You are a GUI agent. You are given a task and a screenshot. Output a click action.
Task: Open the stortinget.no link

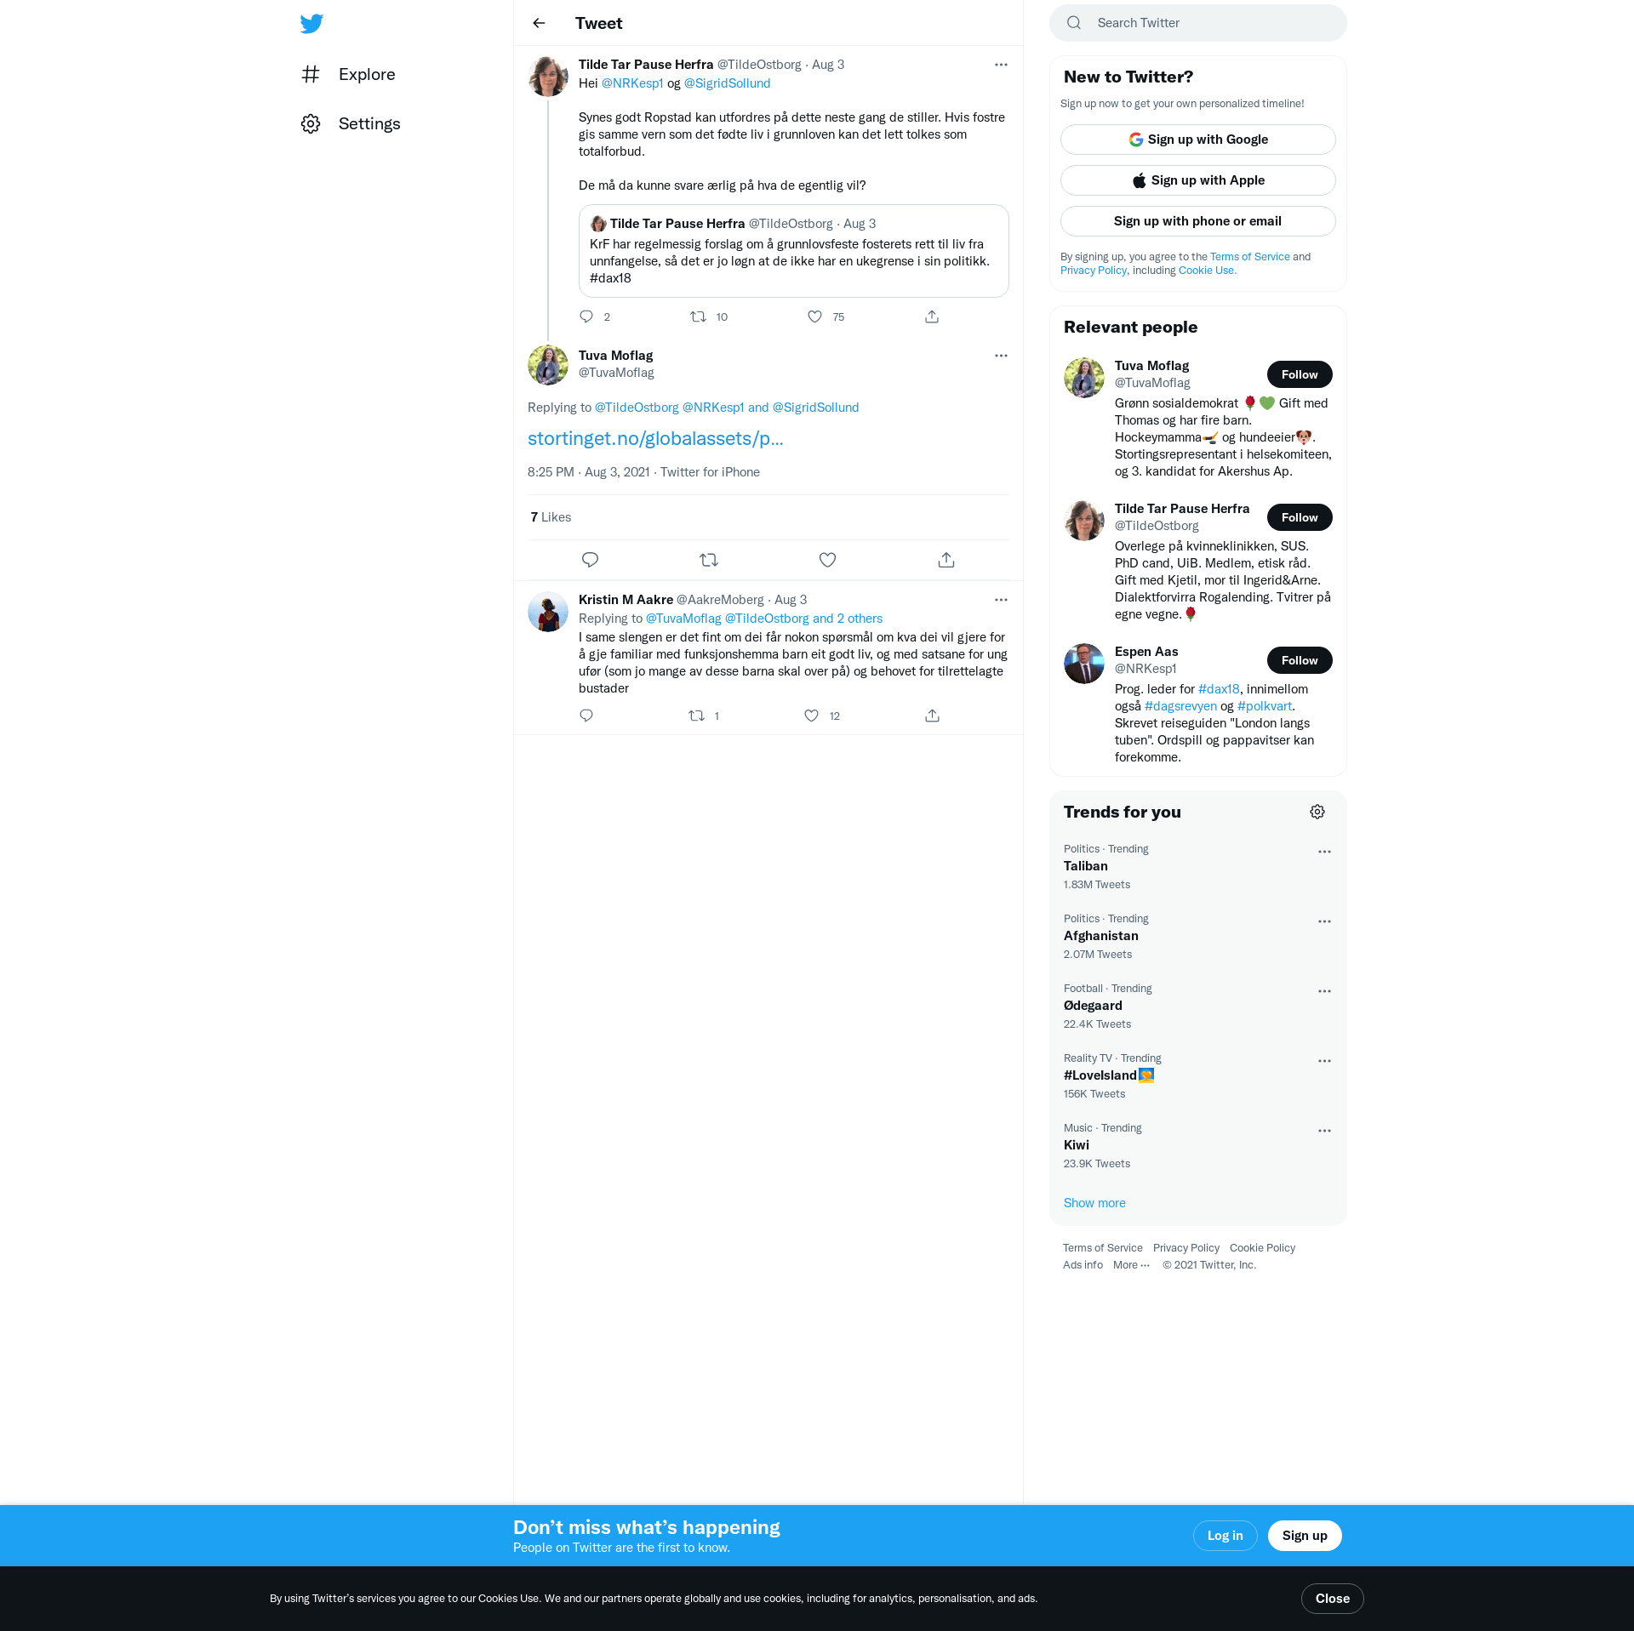(655, 438)
